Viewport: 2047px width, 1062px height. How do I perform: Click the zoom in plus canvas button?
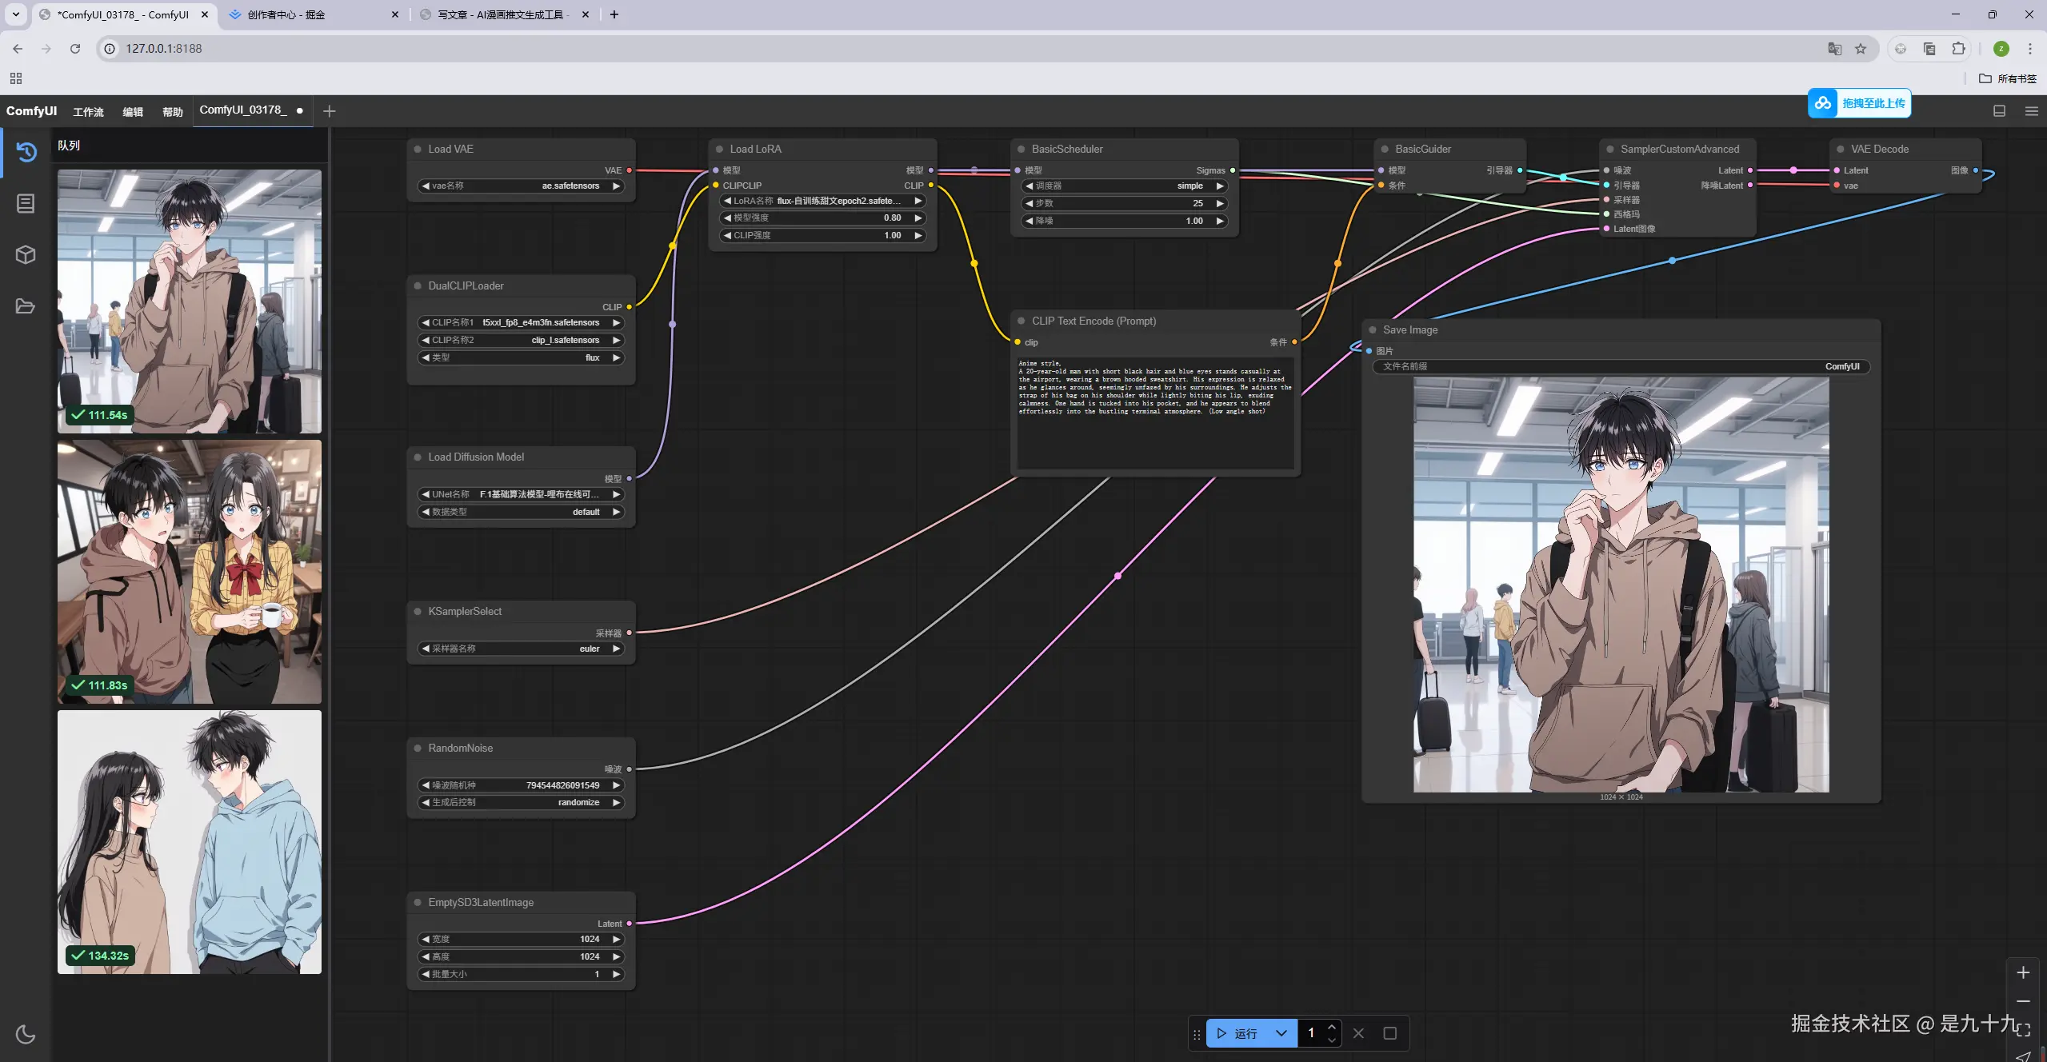coord(2023,972)
